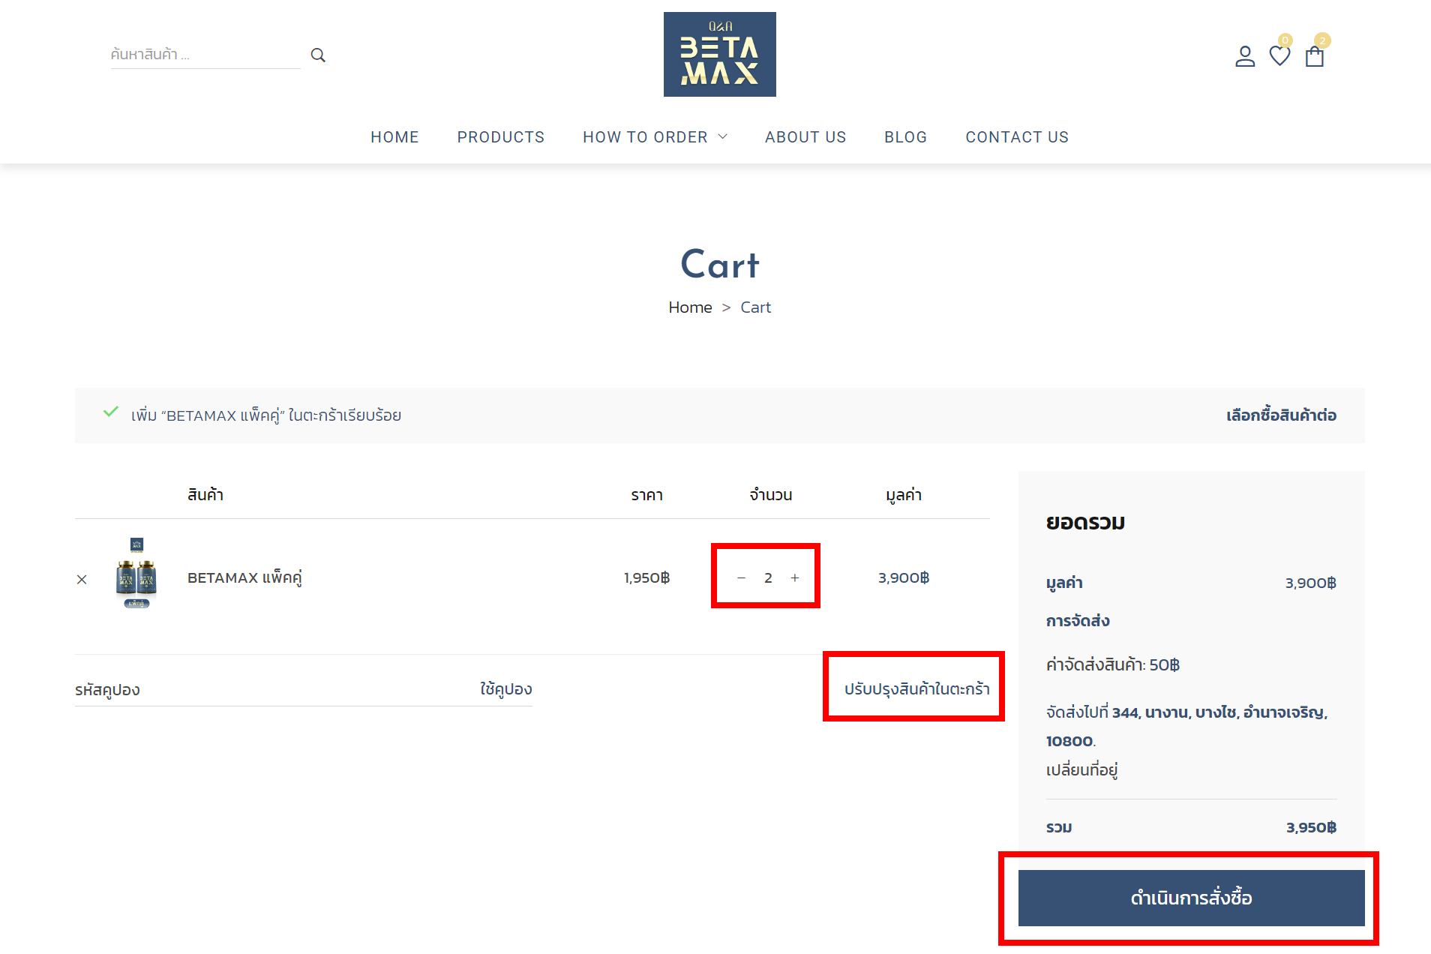Click the BETAMAX product thumbnail image
Image resolution: width=1431 pixels, height=954 pixels.
pos(136,573)
